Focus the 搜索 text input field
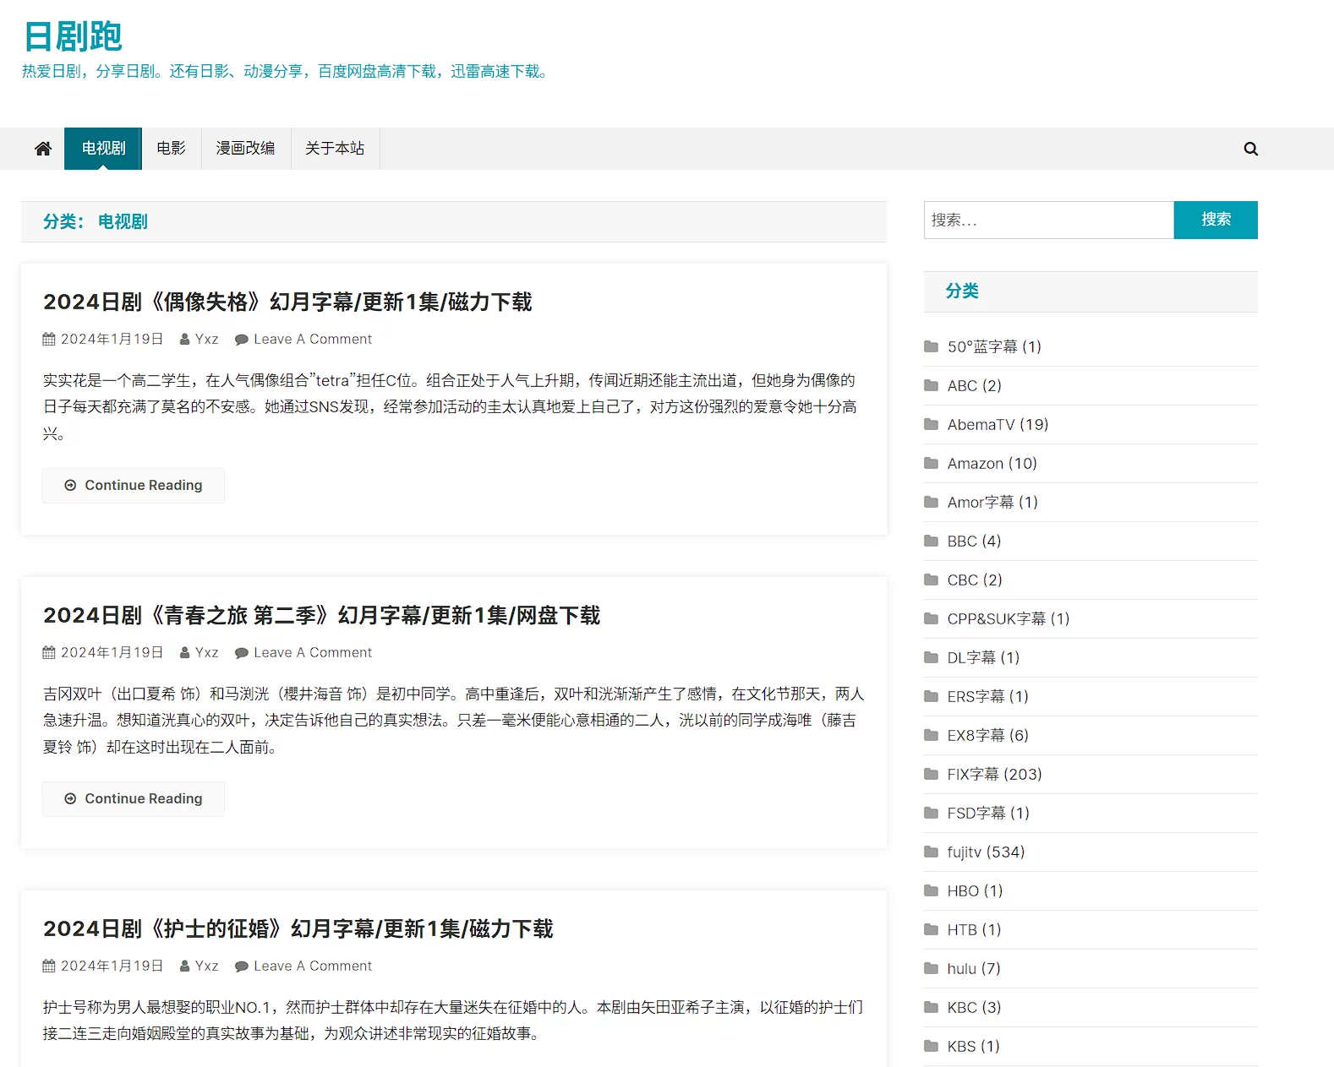The image size is (1334, 1067). coord(1048,220)
